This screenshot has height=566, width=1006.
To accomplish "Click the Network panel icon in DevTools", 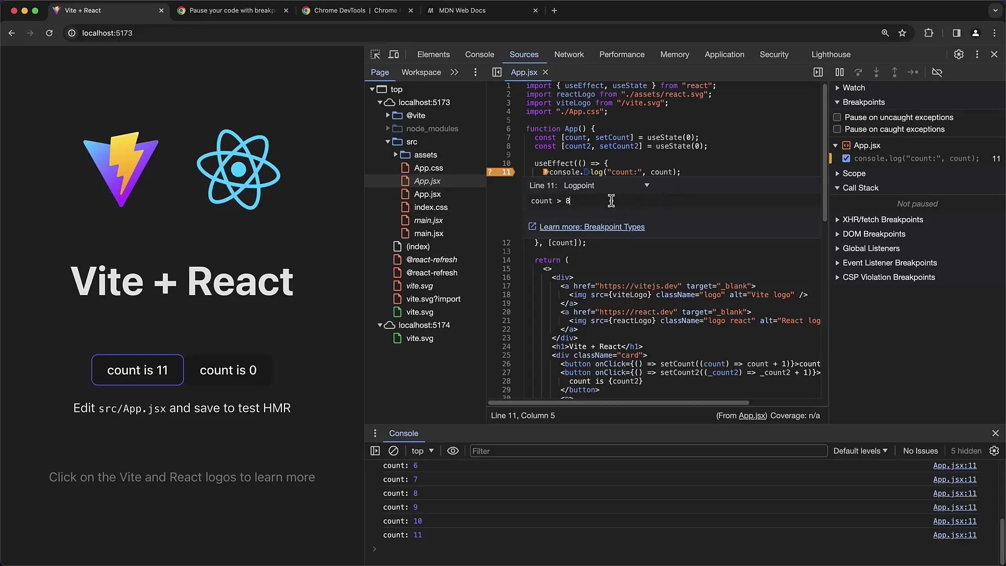I will 568,54.
